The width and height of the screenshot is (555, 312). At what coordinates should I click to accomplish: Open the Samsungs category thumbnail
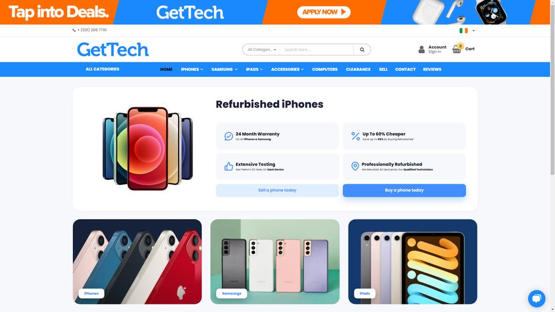[x=275, y=261]
